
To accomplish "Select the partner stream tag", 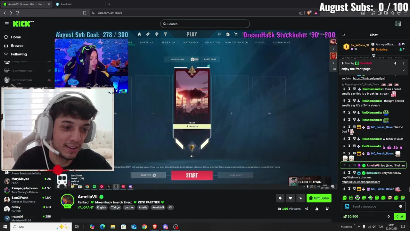I will [x=129, y=208].
